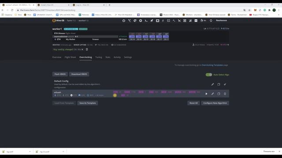
Task: Close the downloads bar
Action: tap(279, 151)
